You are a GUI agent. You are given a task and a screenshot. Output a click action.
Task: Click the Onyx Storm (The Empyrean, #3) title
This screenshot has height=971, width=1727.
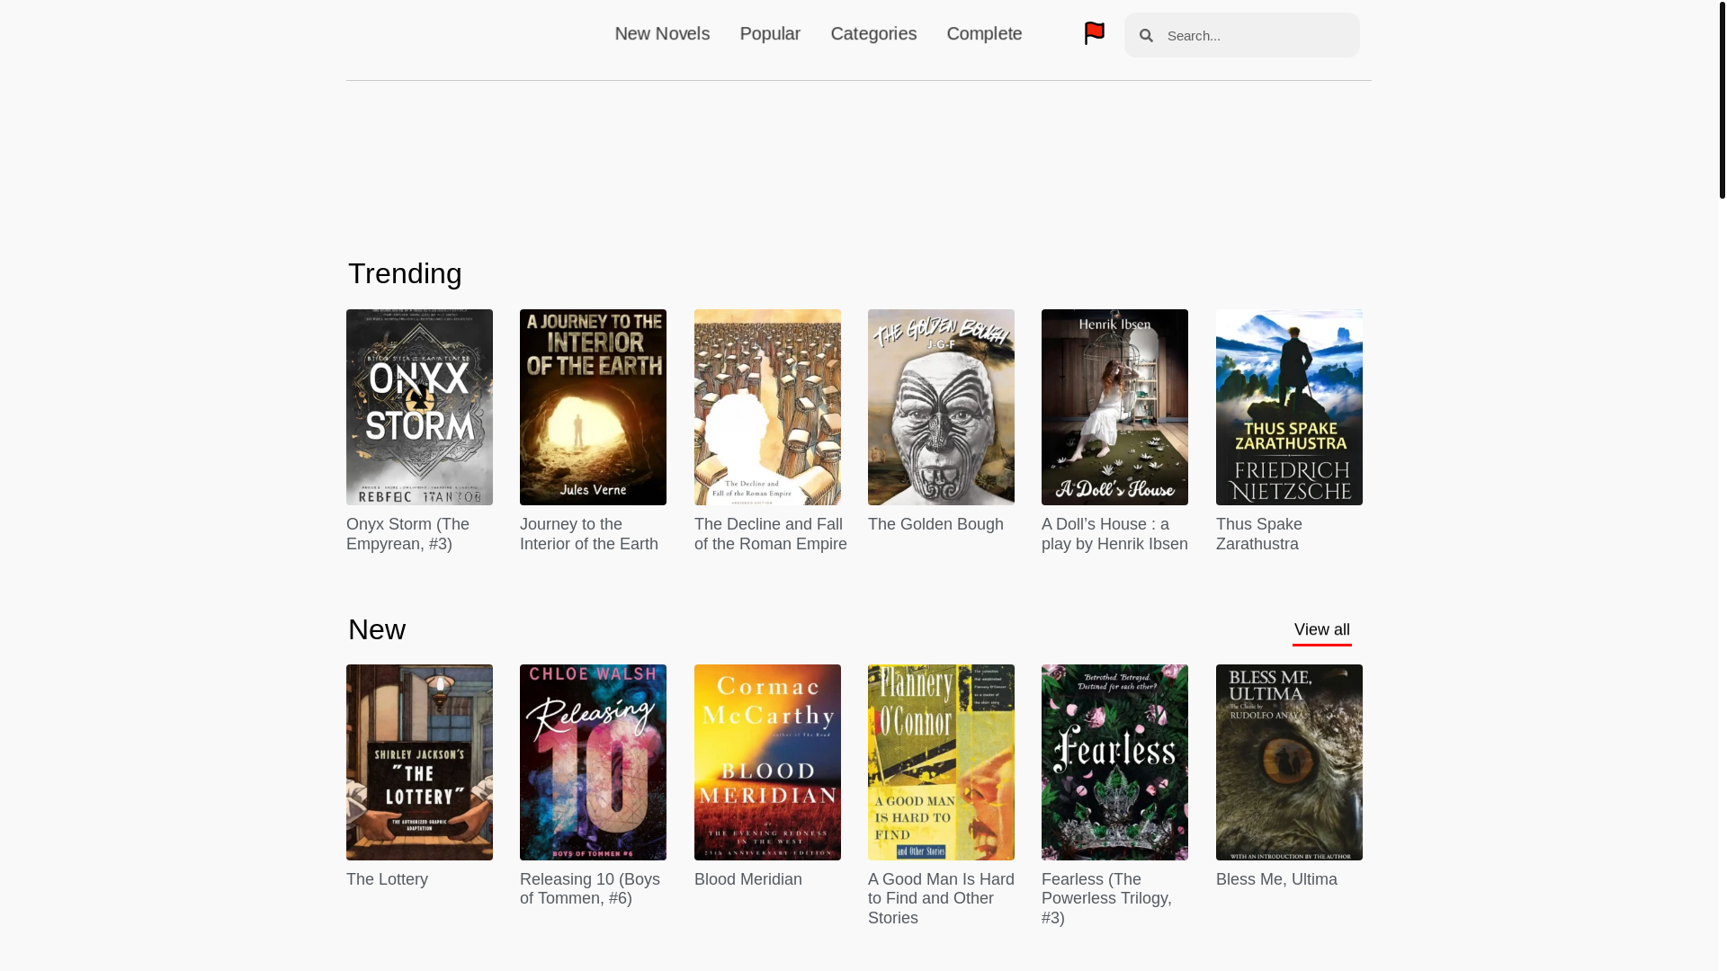[407, 534]
